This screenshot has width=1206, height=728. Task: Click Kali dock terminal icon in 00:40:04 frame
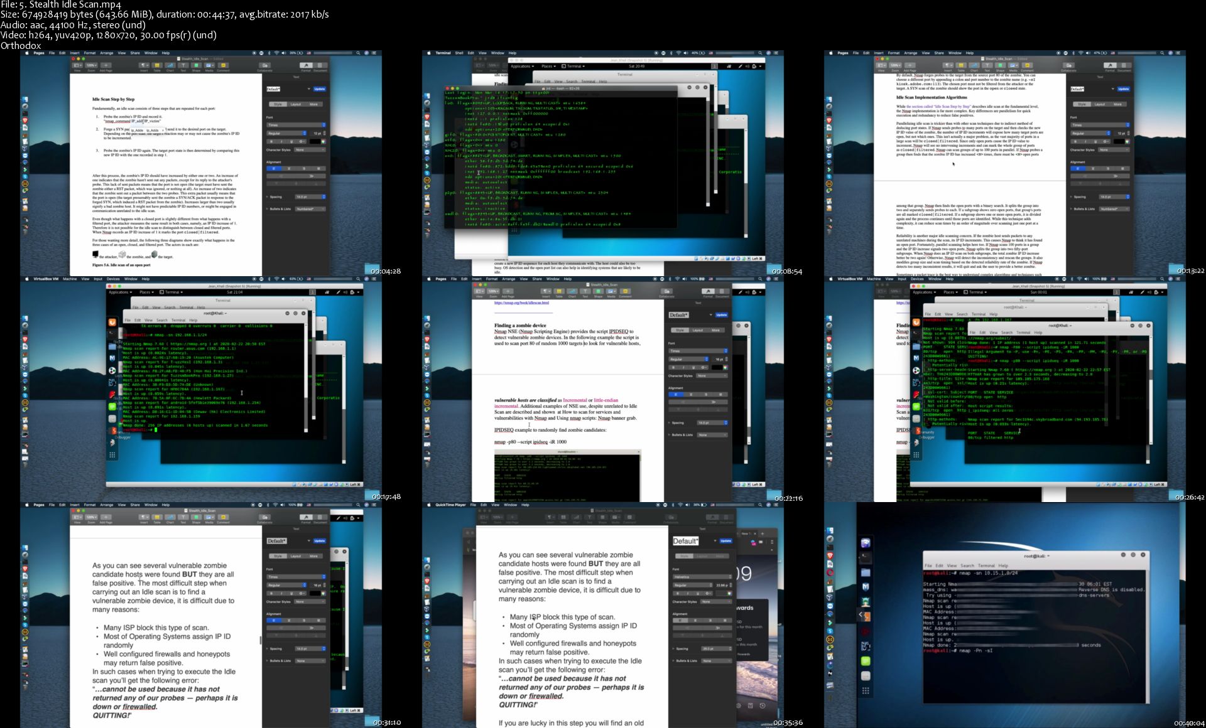tap(866, 558)
